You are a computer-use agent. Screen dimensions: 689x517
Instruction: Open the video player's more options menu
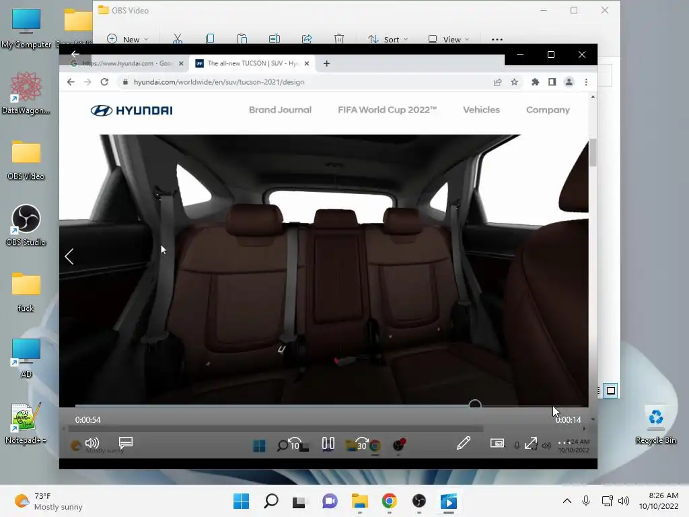point(565,443)
